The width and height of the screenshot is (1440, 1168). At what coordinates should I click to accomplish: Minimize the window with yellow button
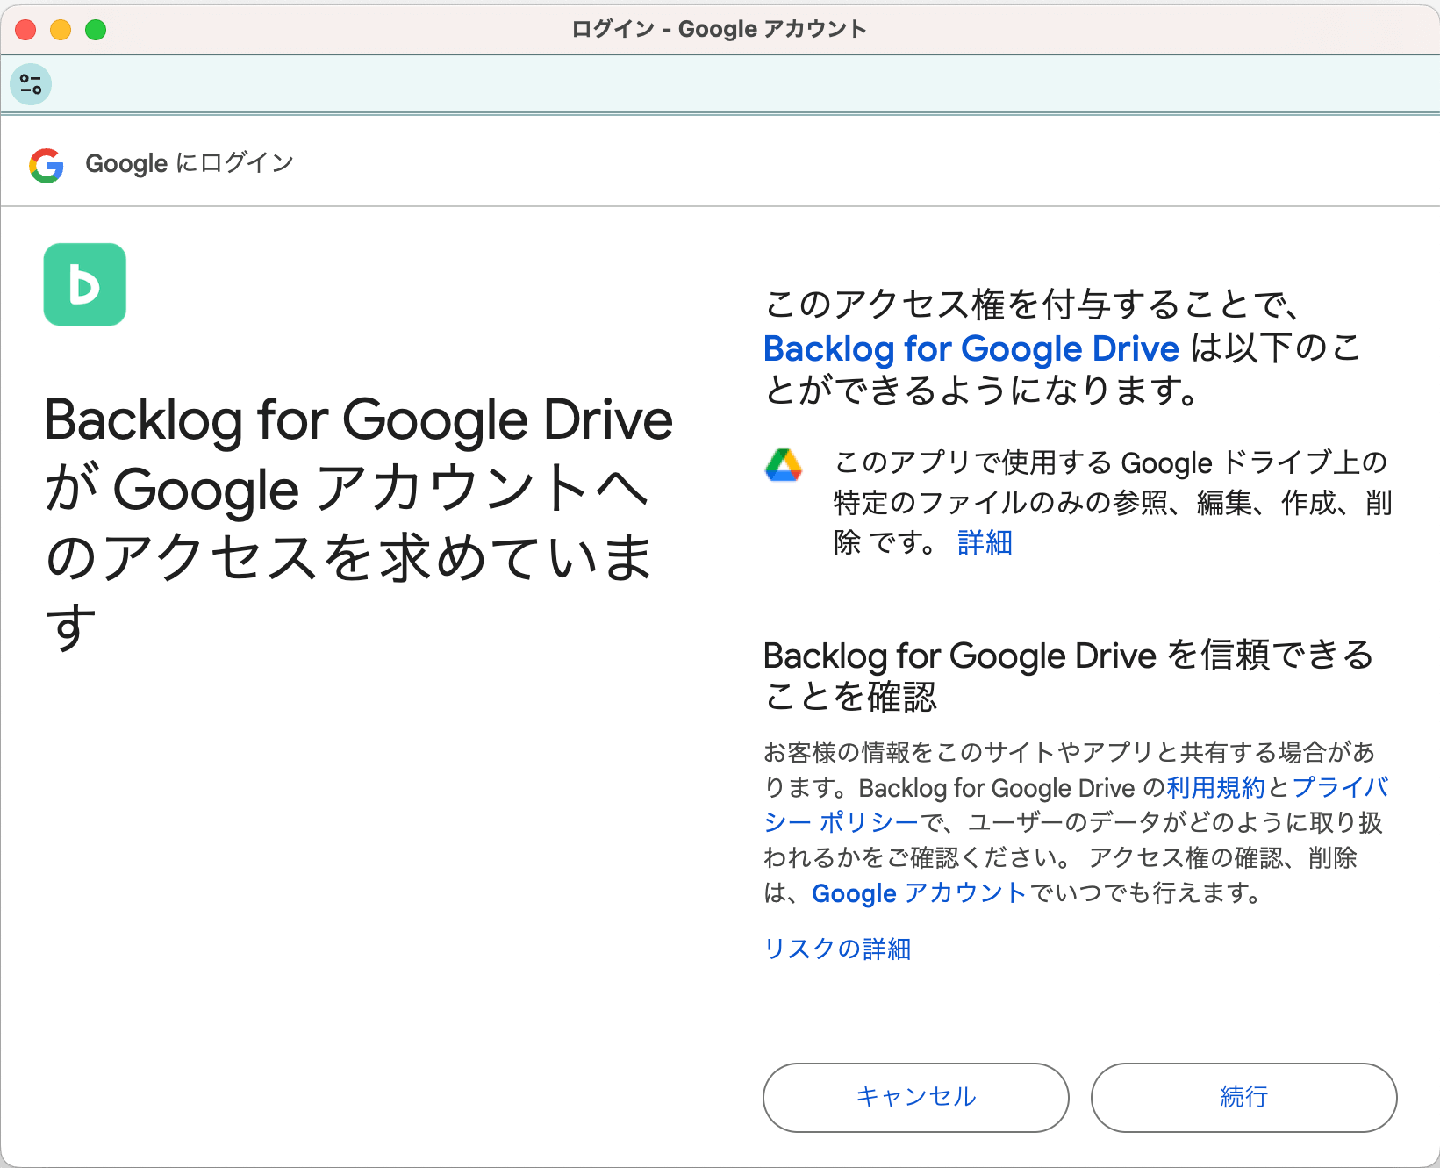(61, 30)
